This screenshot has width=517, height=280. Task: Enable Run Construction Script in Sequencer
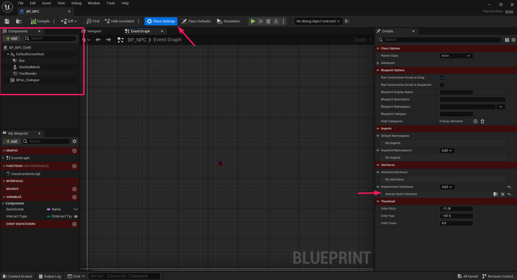[x=442, y=85]
